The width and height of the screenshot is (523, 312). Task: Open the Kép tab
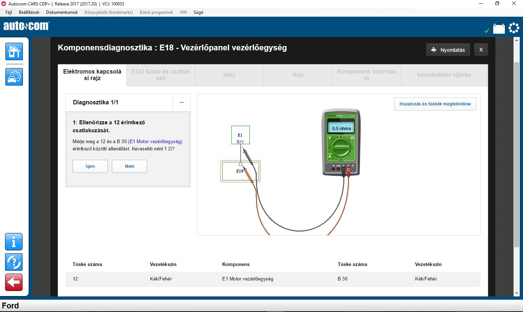coord(298,75)
